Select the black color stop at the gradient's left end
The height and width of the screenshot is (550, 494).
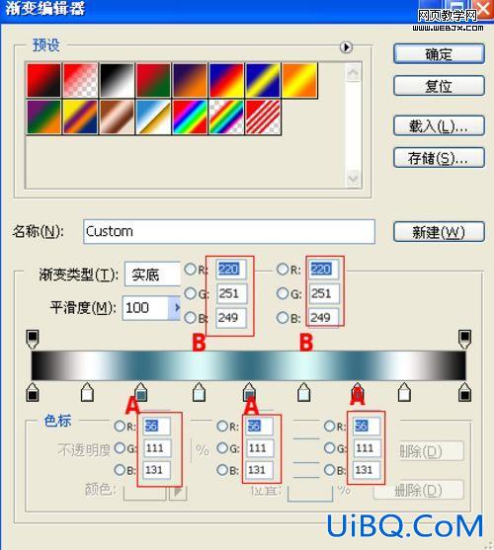(33, 392)
